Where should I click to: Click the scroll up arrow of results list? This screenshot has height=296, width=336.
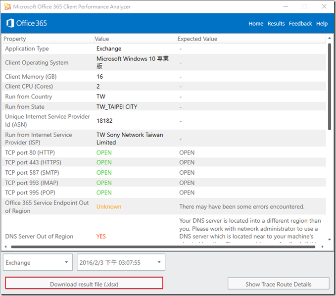point(330,39)
